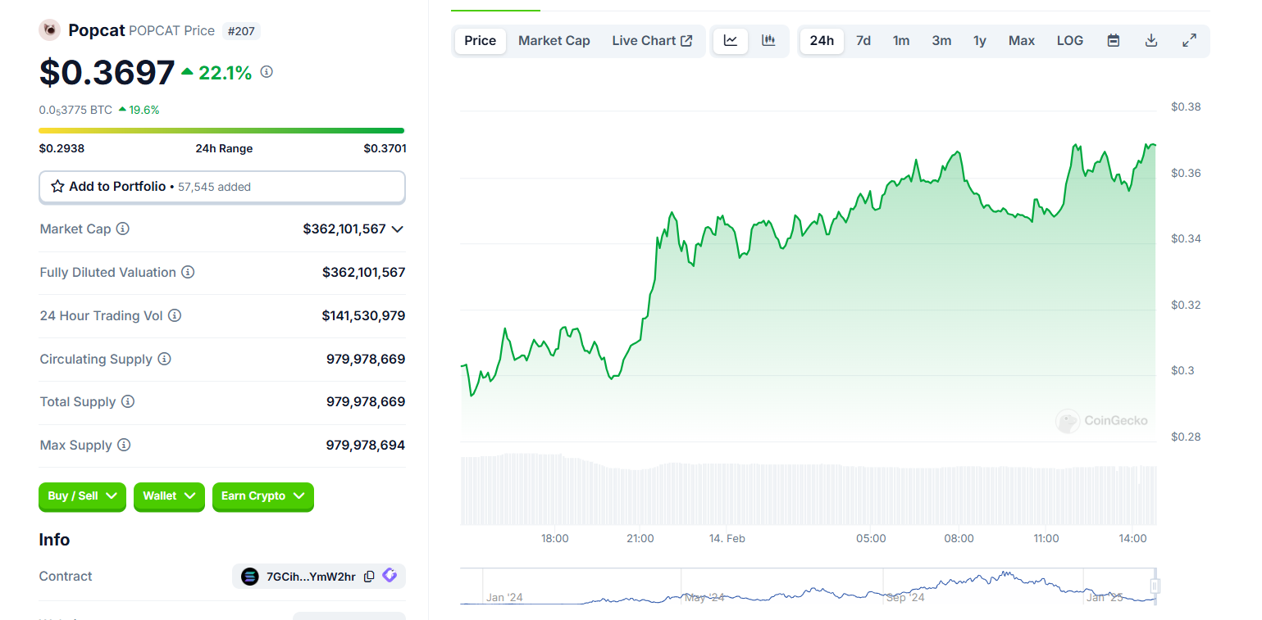Show Total Supply info icon

coord(128,402)
